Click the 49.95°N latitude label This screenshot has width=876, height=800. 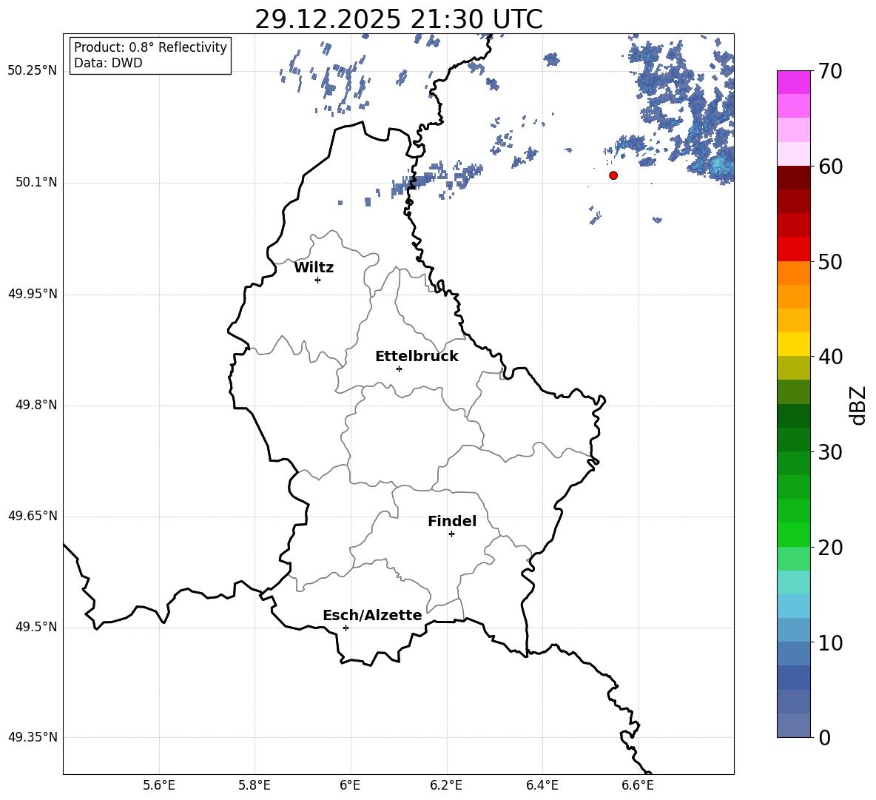33,294
